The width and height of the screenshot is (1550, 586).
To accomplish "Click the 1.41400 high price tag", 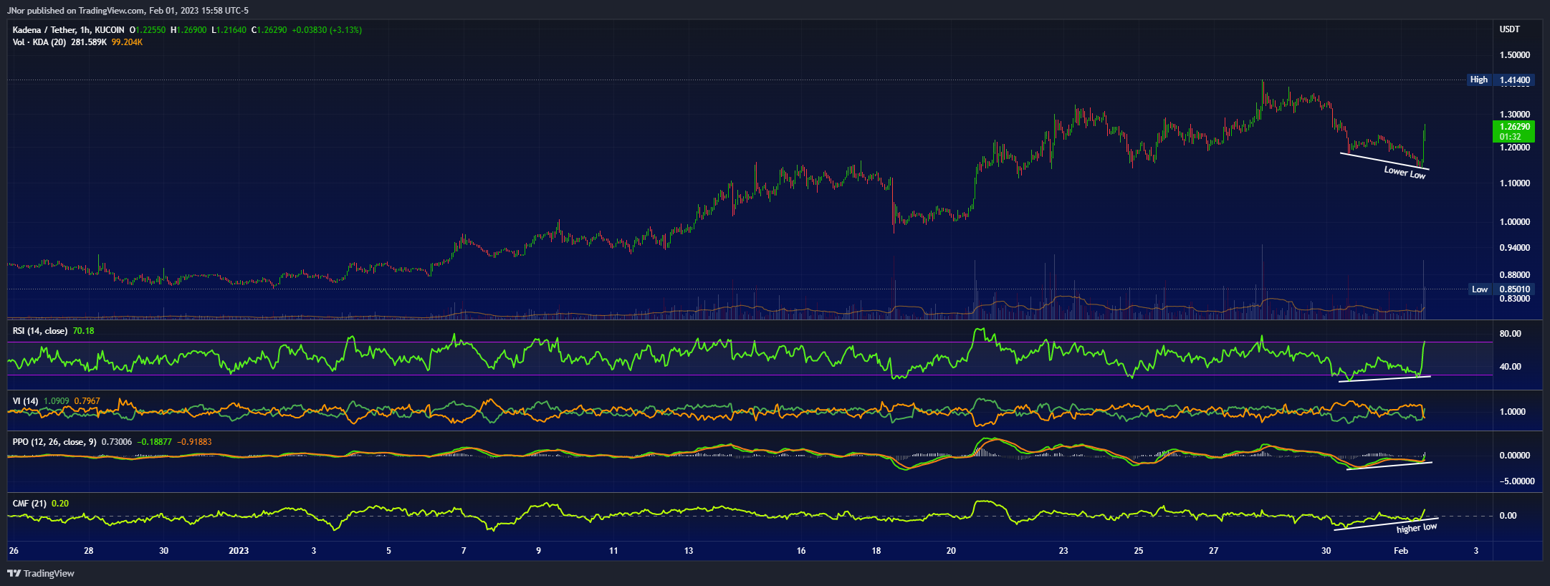I will pos(1515,80).
